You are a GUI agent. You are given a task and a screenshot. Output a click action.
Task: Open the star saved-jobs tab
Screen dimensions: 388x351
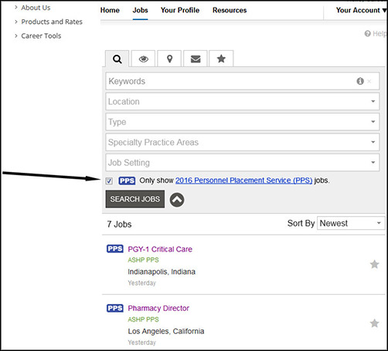click(x=221, y=59)
